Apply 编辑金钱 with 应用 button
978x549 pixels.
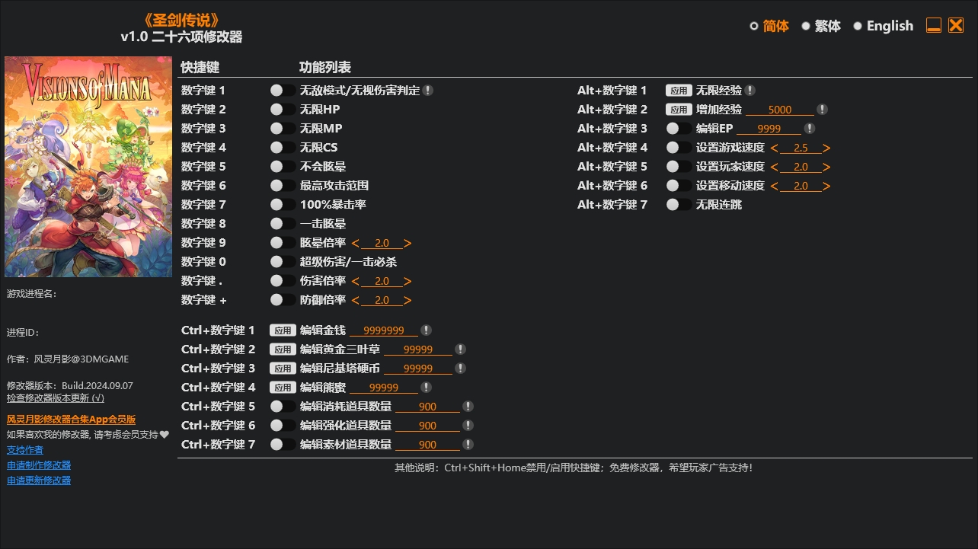tap(283, 330)
